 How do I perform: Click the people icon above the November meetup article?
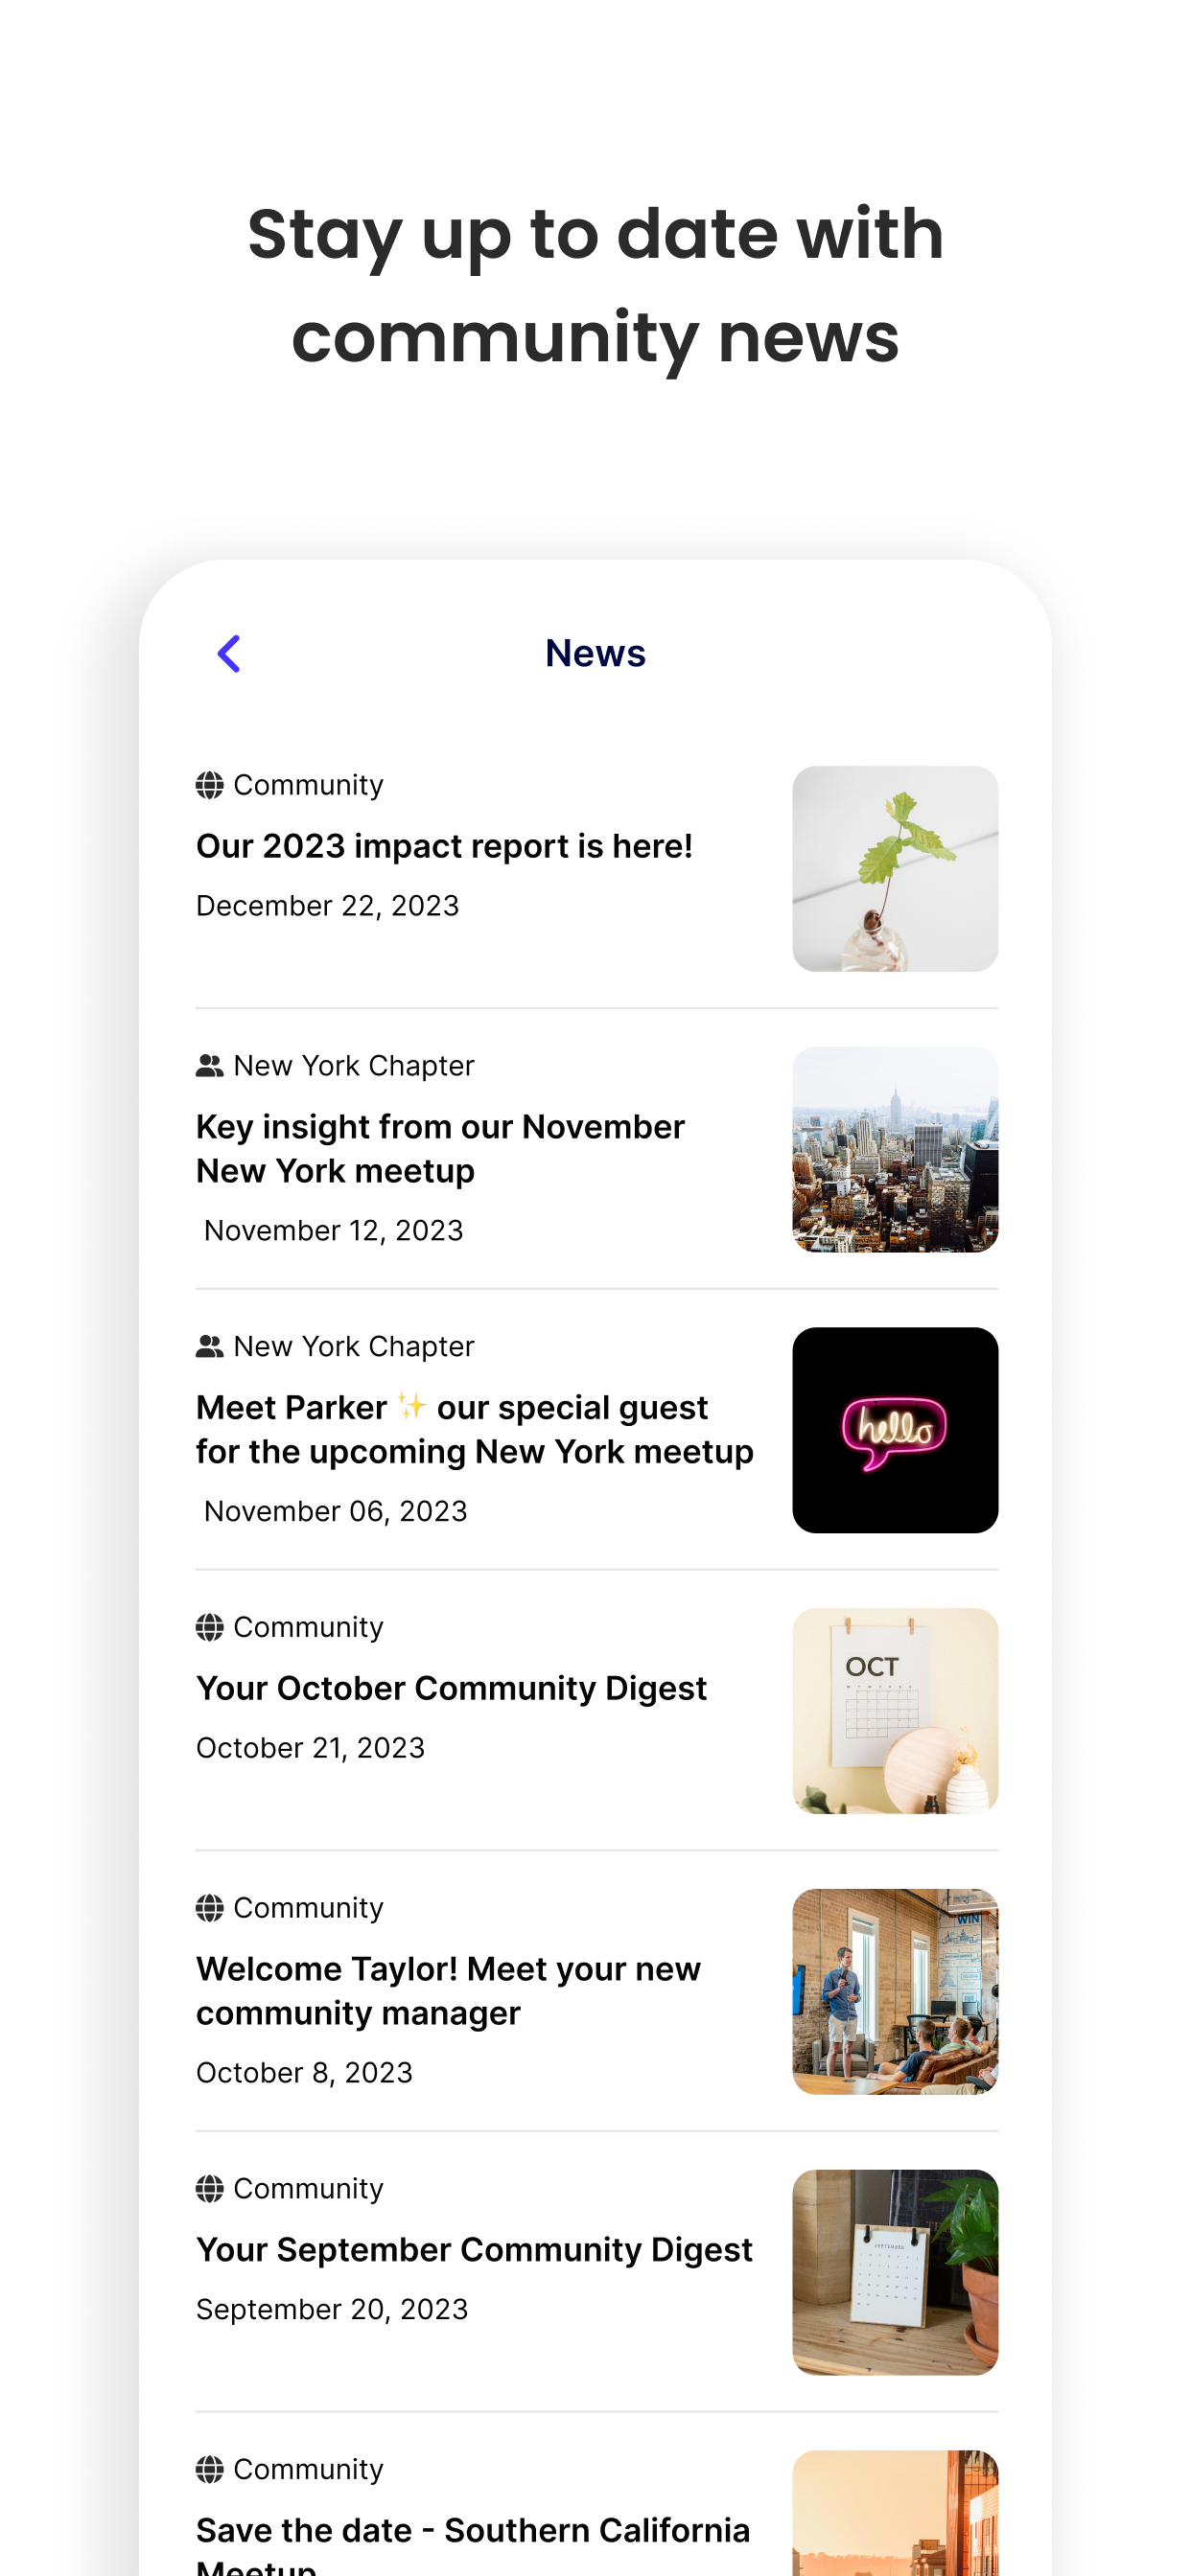(209, 1066)
